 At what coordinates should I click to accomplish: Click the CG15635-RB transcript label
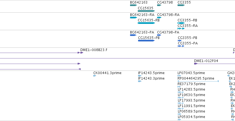point(149,20)
